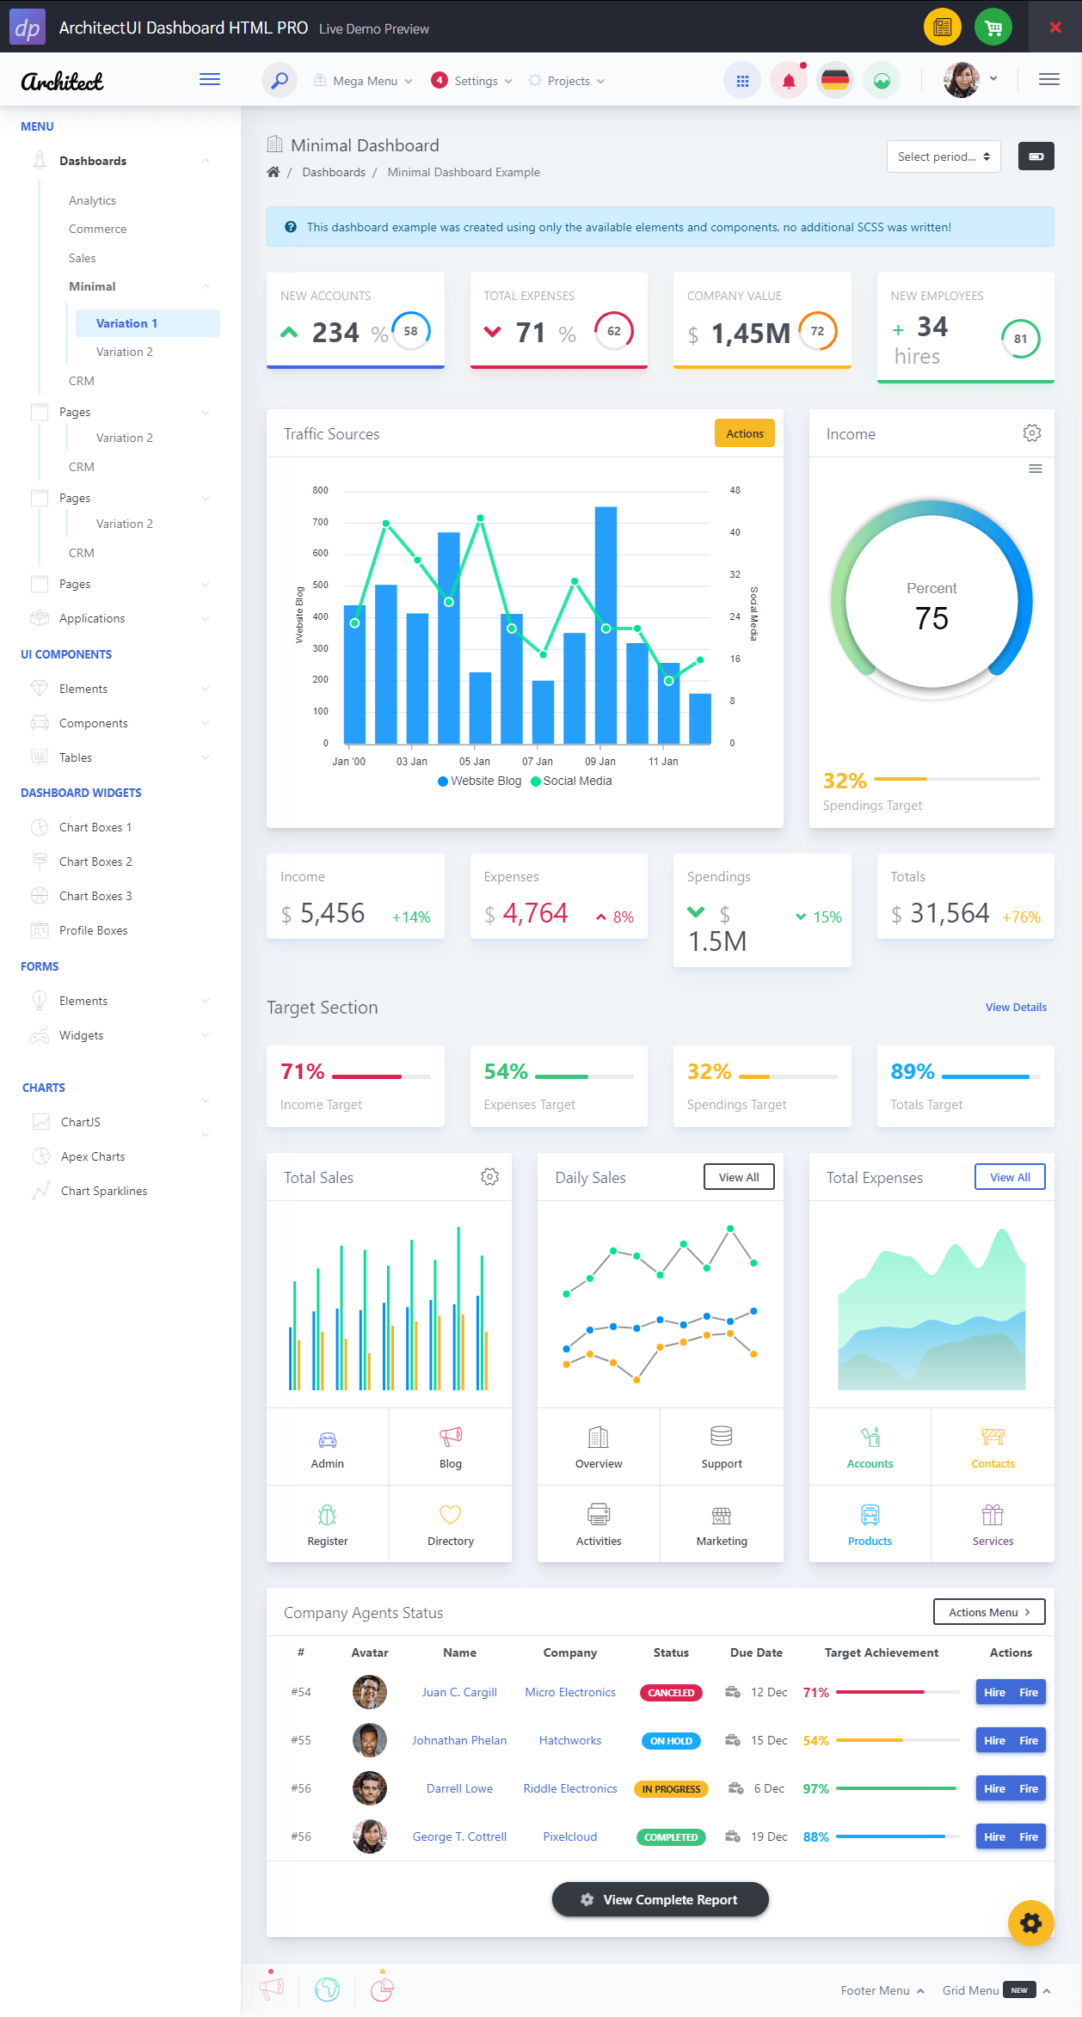The image size is (1082, 2017).
Task: Click Juan C. Cargill's avatar thumbnail
Action: coord(370,1692)
